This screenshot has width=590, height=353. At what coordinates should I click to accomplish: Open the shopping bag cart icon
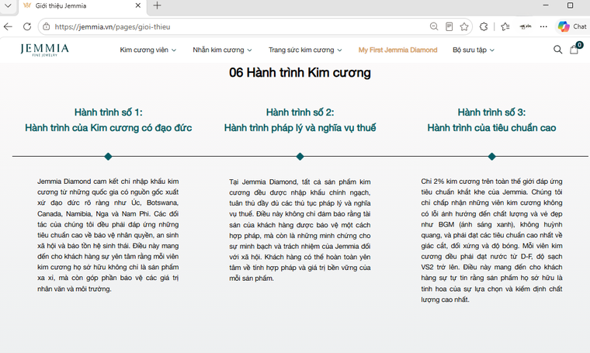click(574, 49)
